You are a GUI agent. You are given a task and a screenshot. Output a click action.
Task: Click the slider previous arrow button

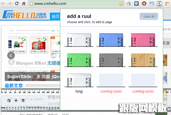pos(11,55)
